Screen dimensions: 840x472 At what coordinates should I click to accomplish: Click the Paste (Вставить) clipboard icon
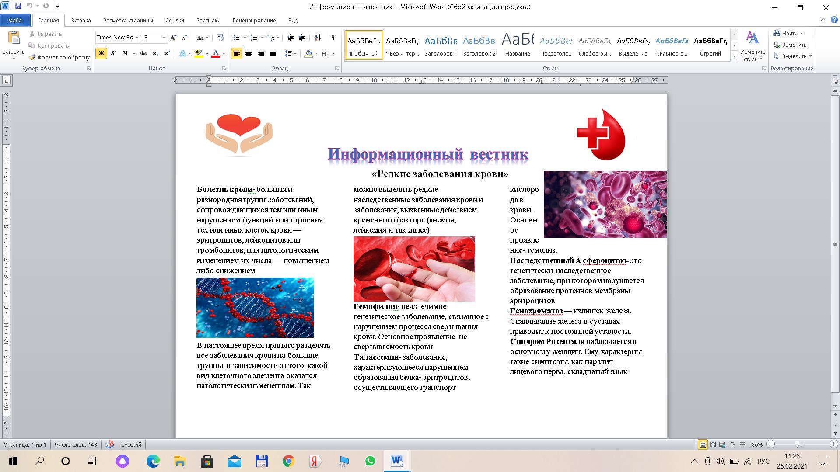click(x=14, y=38)
